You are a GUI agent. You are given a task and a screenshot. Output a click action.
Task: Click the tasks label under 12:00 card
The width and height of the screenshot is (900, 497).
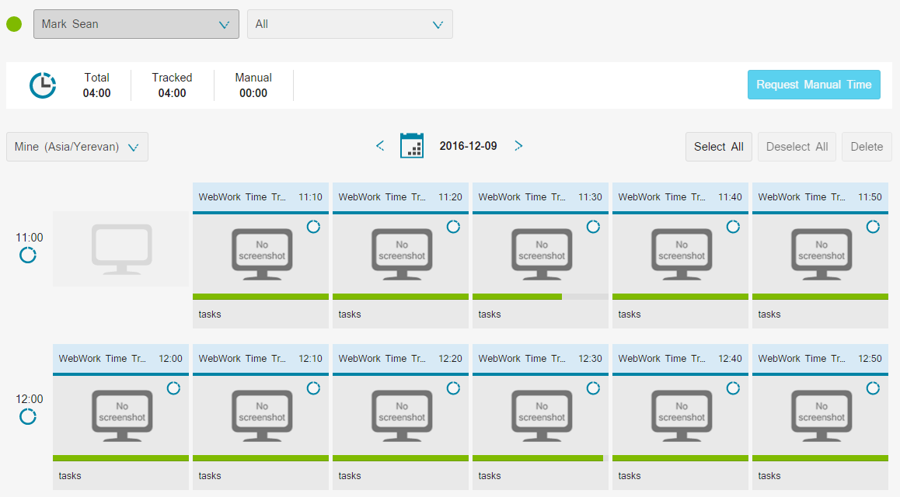click(x=69, y=476)
